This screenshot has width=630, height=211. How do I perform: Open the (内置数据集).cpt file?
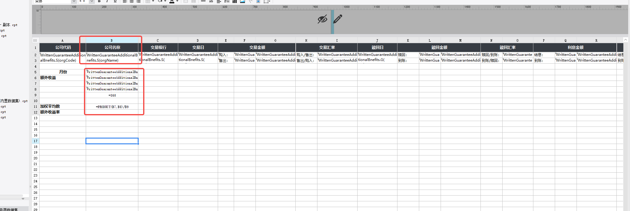[x=14, y=101]
